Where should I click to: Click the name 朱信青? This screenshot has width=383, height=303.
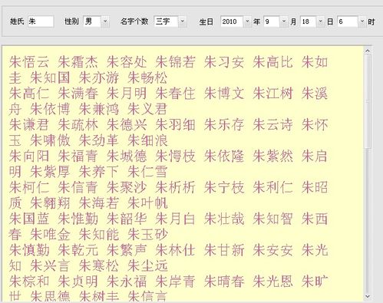pyautogui.click(x=78, y=187)
